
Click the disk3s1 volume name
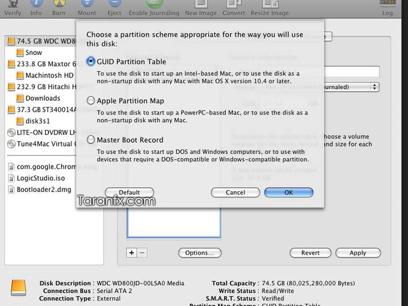[38, 121]
